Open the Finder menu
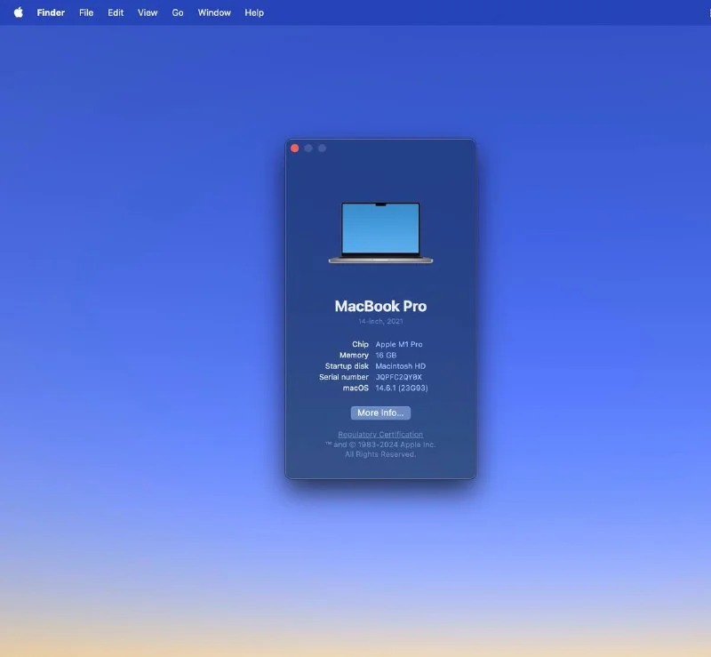Viewport: 711px width, 657px height. click(x=51, y=12)
